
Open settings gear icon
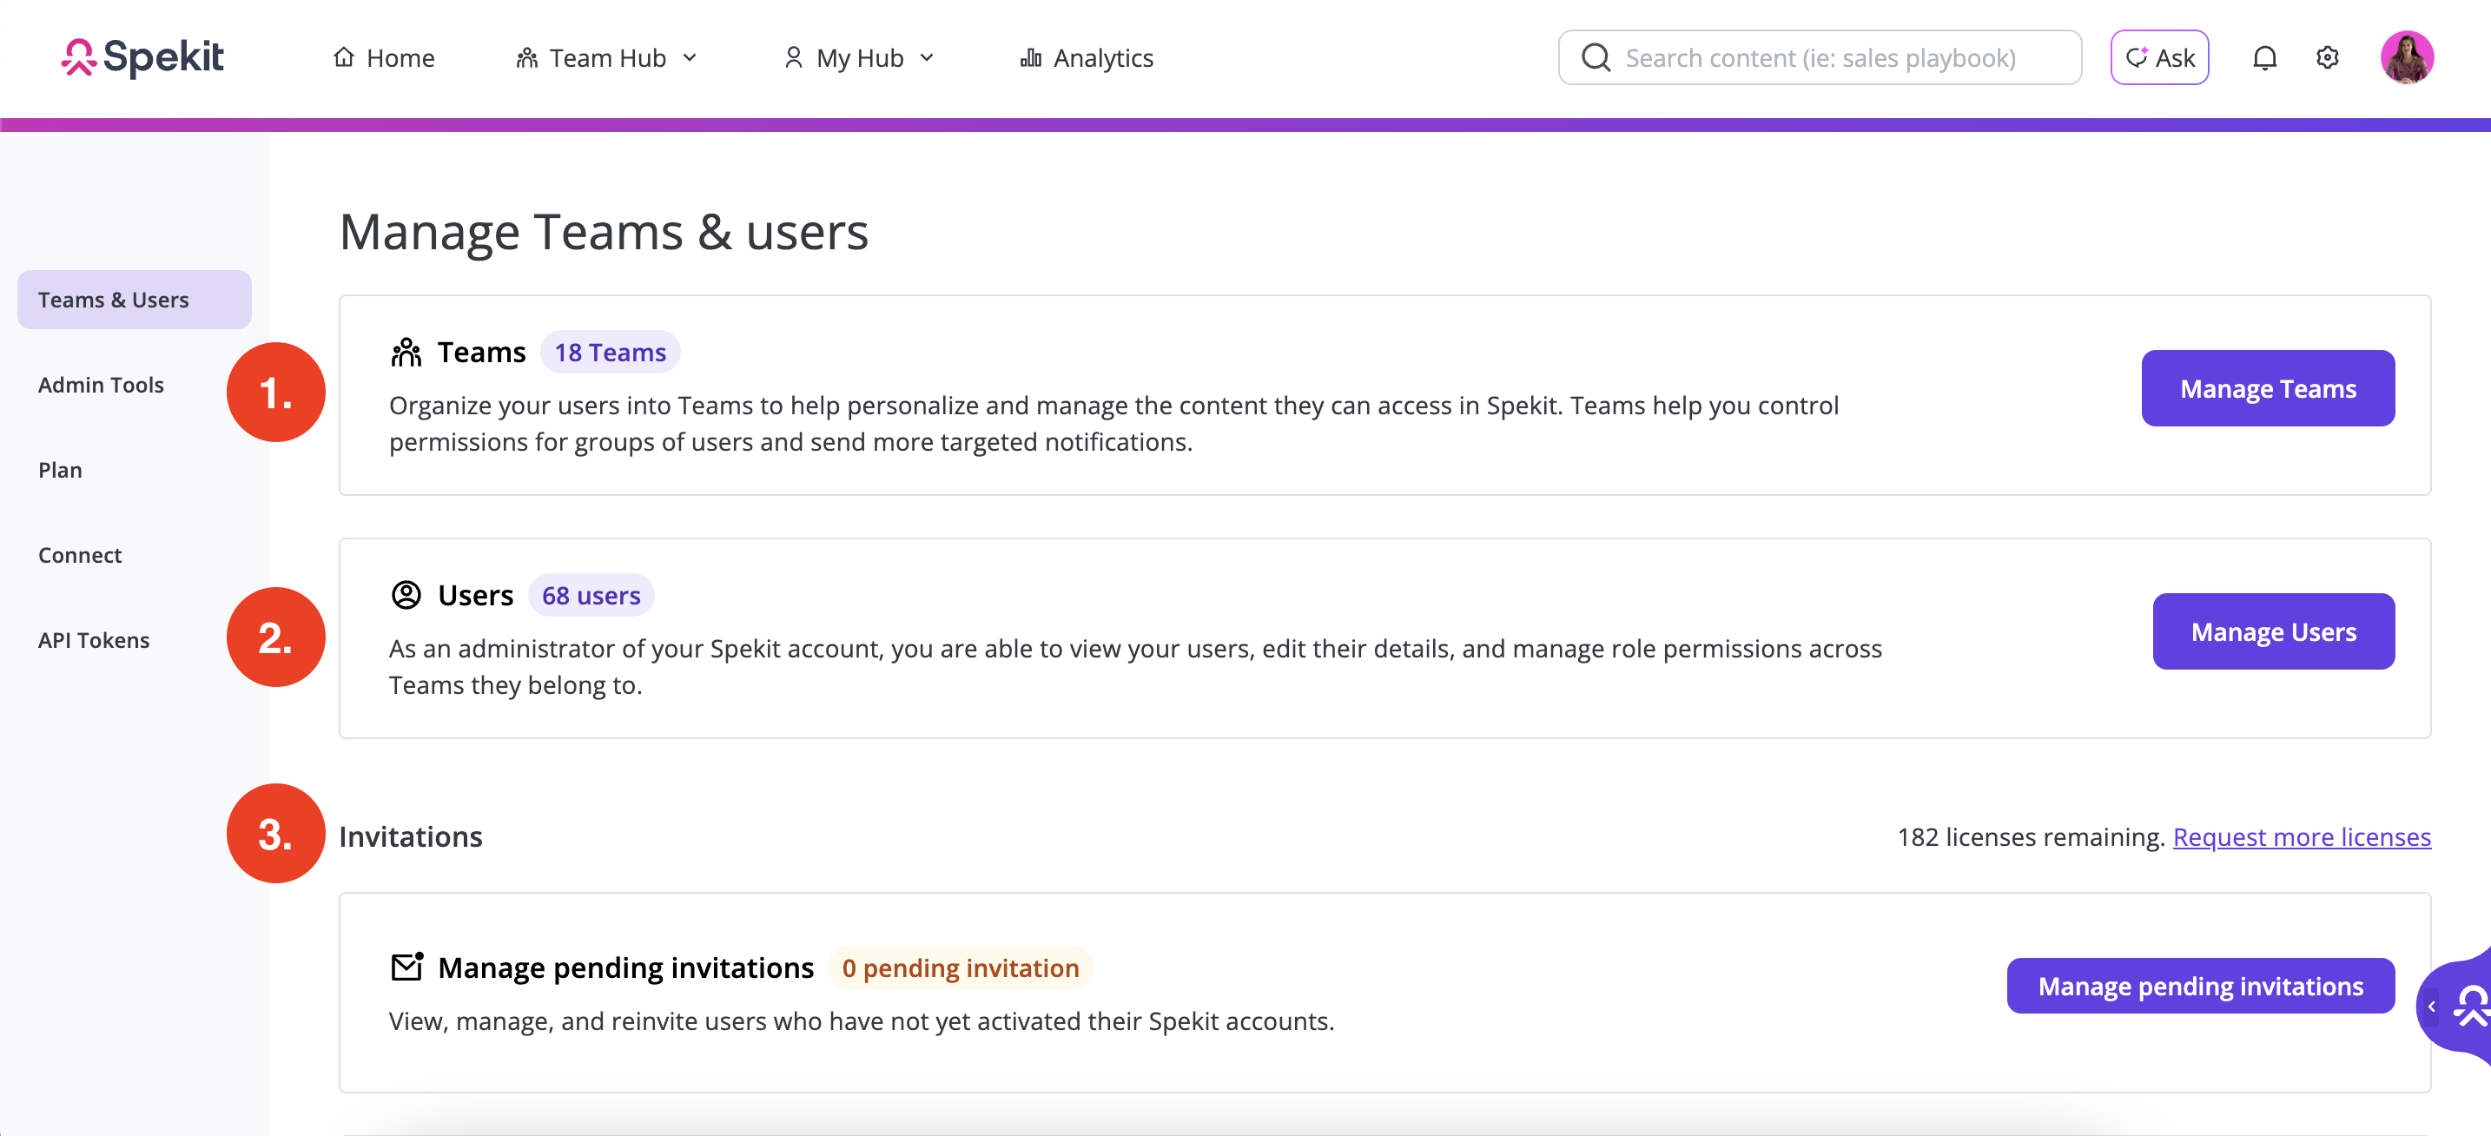point(2328,57)
